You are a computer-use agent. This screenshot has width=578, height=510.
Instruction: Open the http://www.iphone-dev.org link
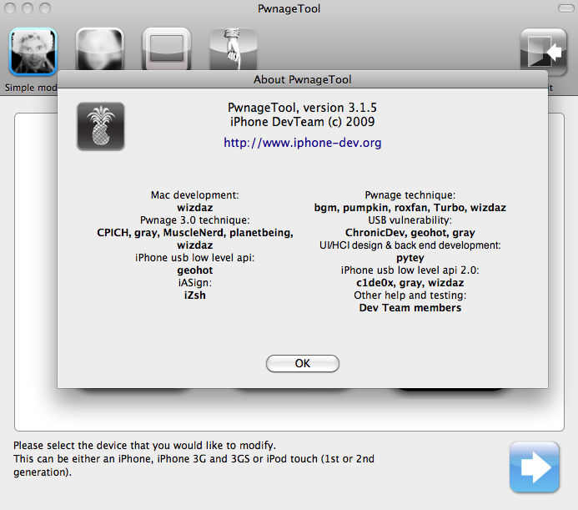coord(302,143)
